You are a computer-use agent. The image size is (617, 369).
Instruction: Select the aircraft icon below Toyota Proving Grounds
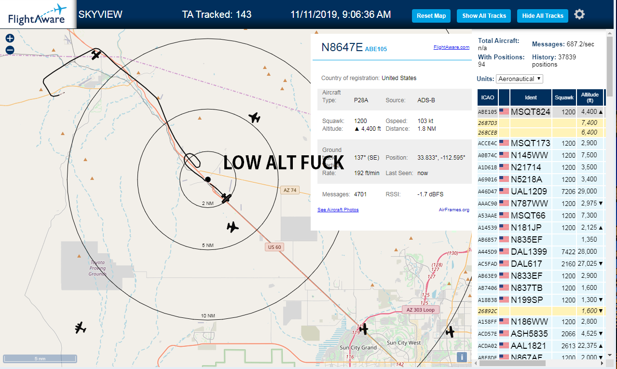coord(81,328)
